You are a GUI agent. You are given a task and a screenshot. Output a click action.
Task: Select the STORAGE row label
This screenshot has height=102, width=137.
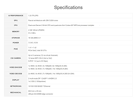pyautogui.click(x=16, y=38)
